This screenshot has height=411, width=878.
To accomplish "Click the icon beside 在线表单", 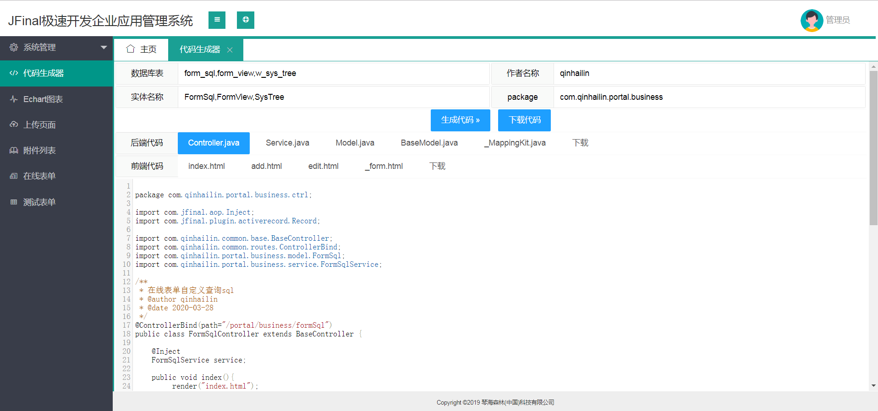I will 14,176.
